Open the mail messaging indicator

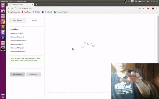point(136,1)
